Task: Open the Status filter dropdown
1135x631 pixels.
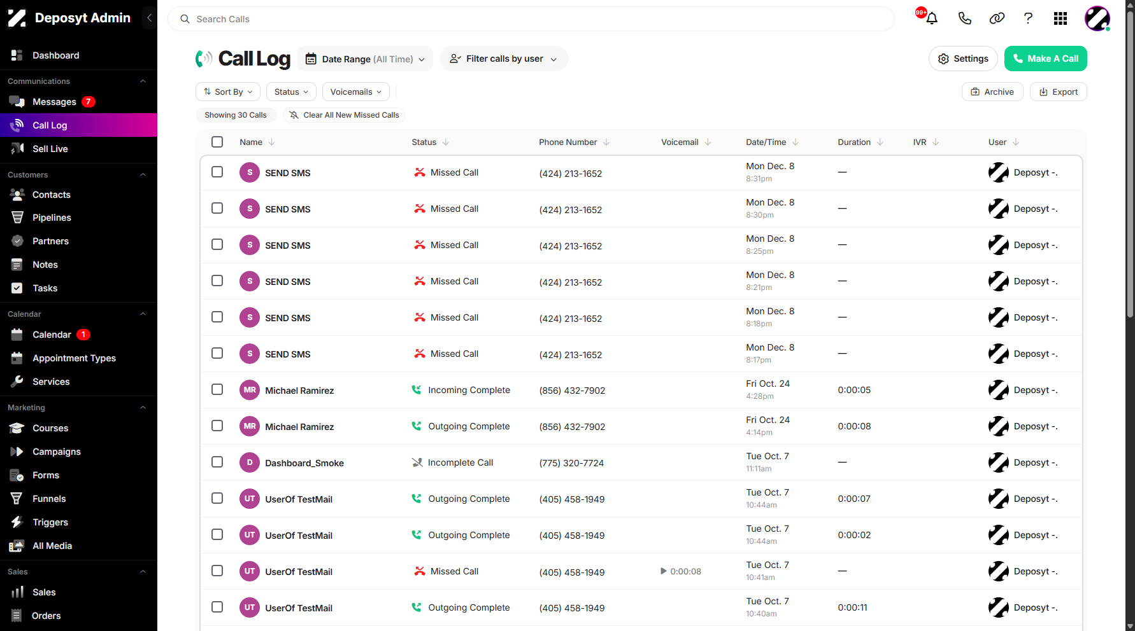Action: 291,92
